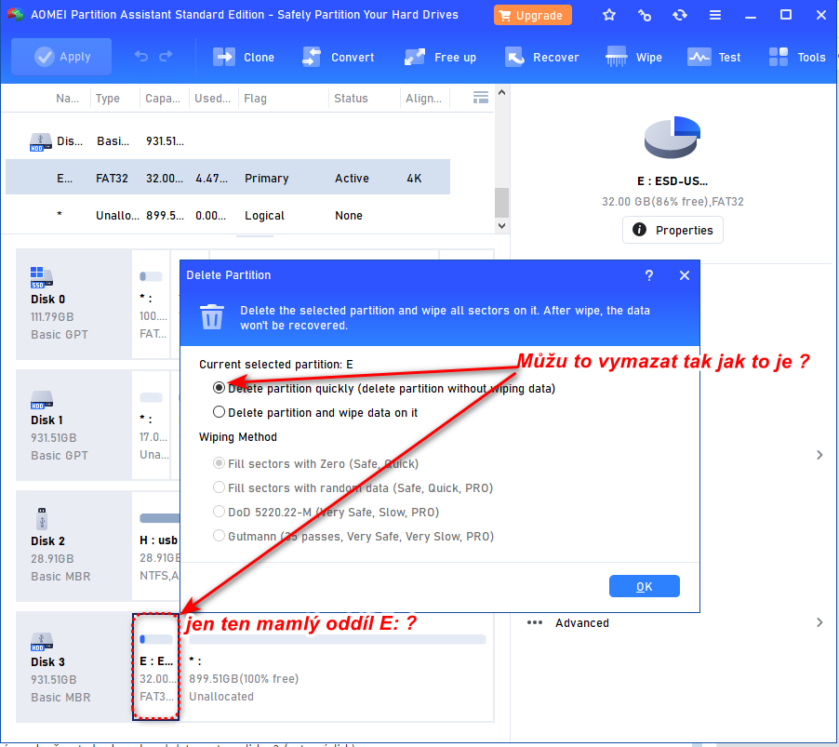Click the Name column header
Screen dimensions: 839x747
(67, 99)
